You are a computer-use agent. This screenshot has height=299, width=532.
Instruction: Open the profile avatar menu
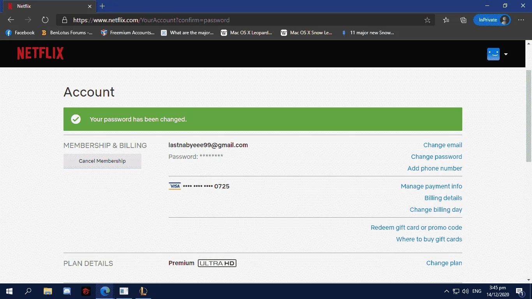493,54
